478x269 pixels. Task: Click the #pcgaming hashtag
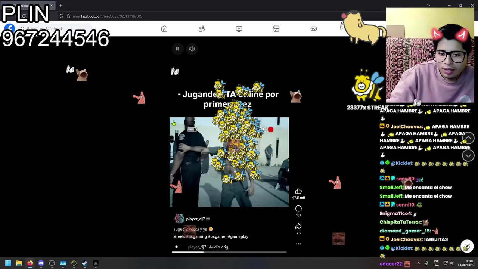(196, 236)
